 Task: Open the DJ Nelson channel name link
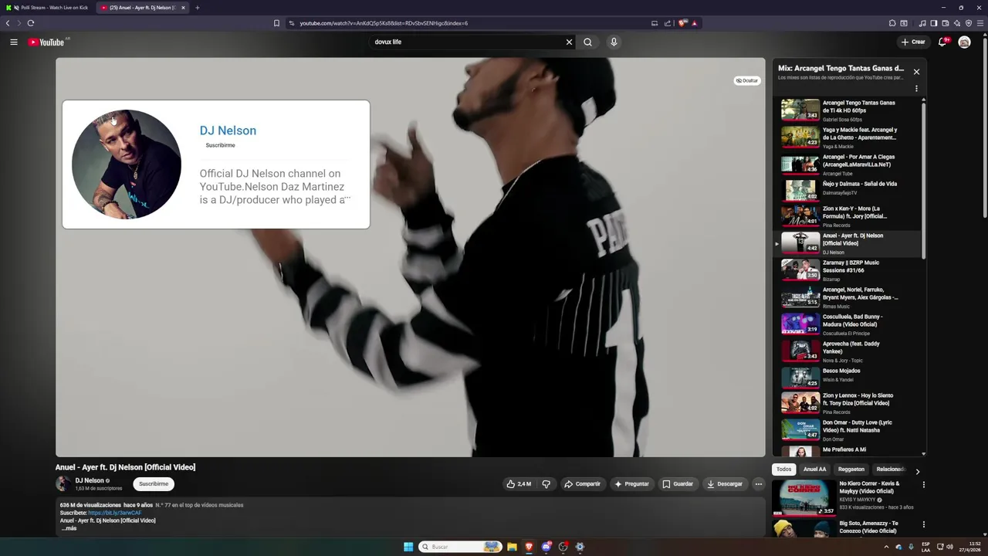pyautogui.click(x=228, y=131)
